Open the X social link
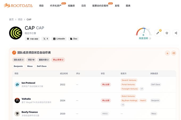 [46, 39]
